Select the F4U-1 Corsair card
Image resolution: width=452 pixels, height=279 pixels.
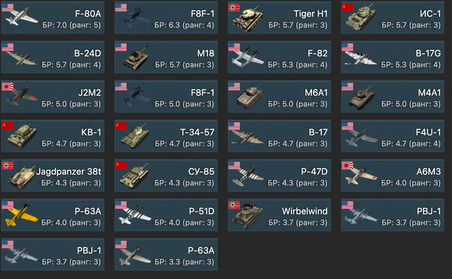tap(392, 136)
